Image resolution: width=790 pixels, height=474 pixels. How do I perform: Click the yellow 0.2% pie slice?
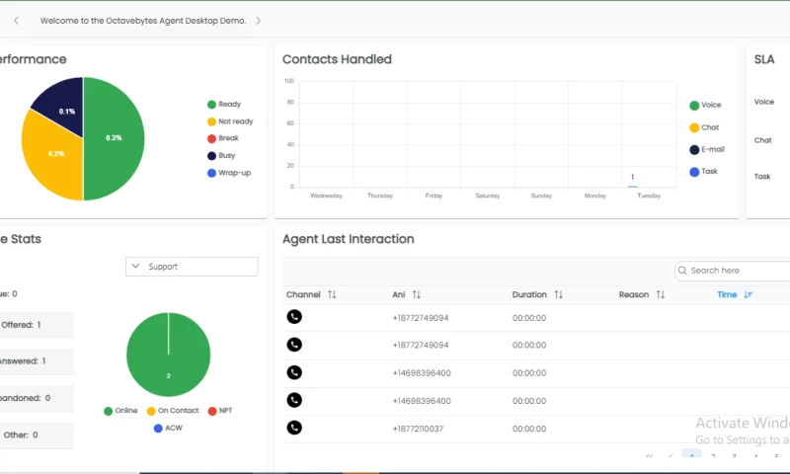point(53,156)
